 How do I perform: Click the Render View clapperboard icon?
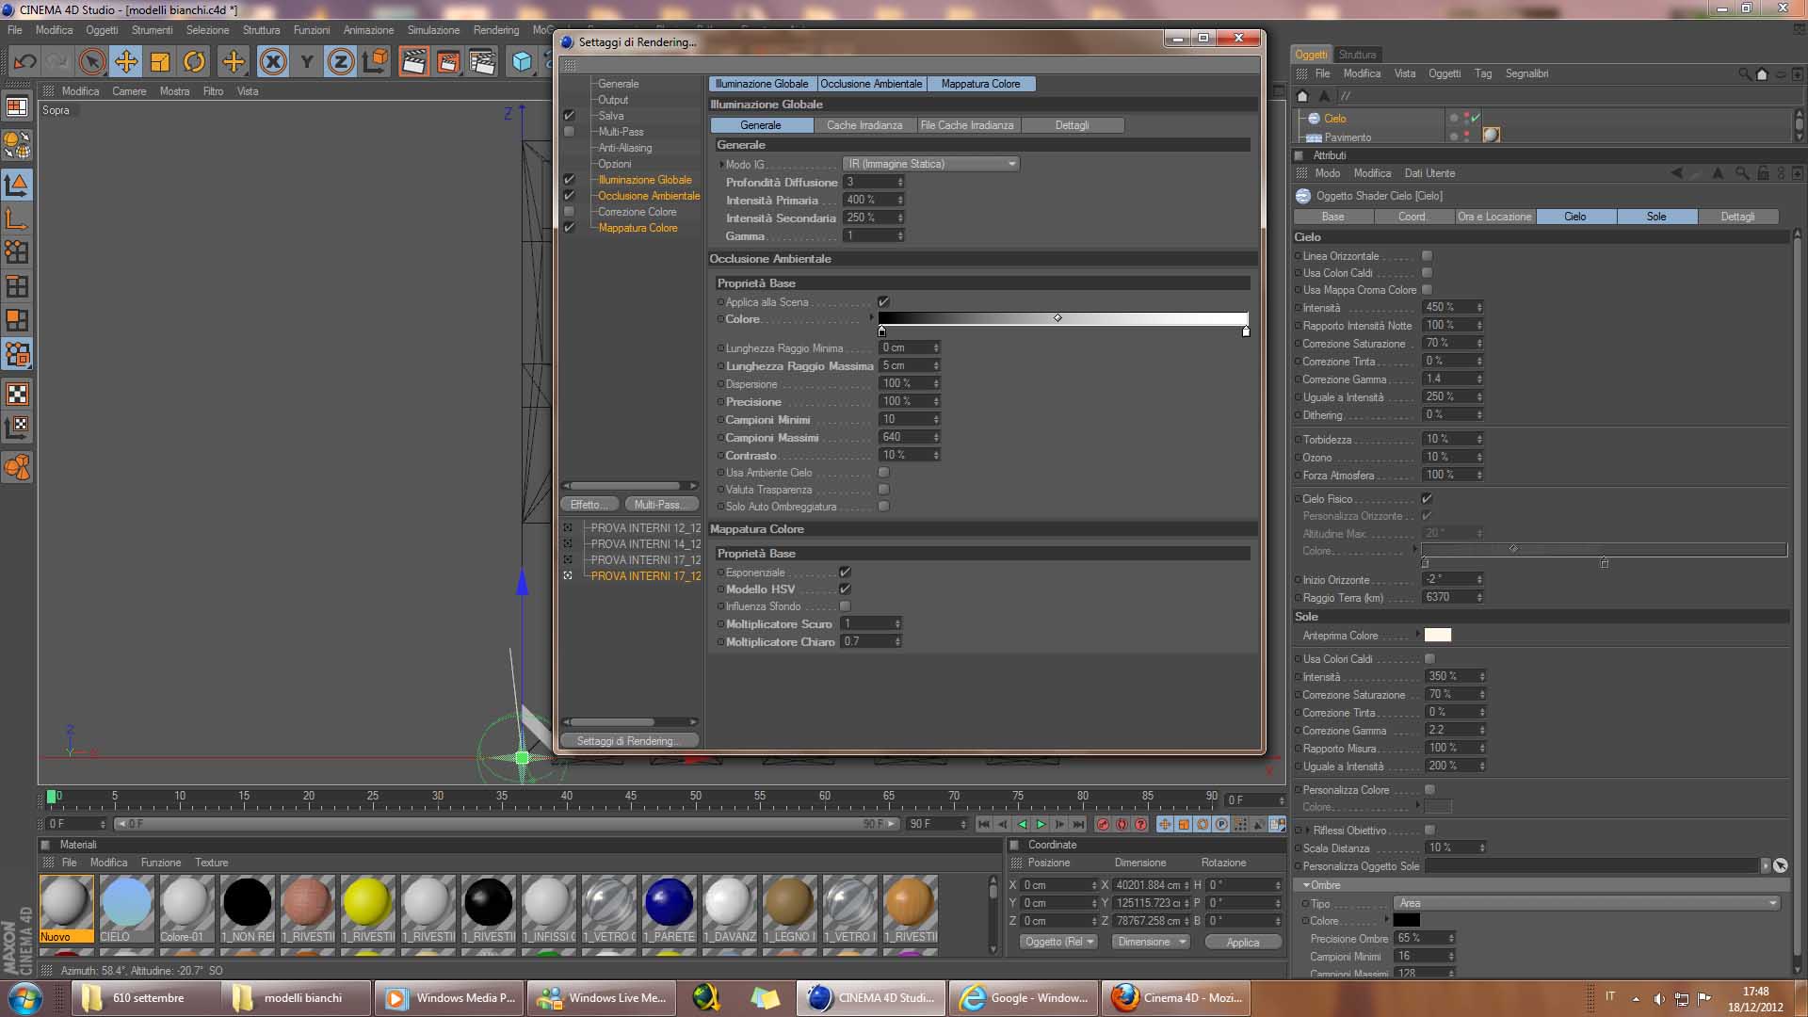pos(412,63)
